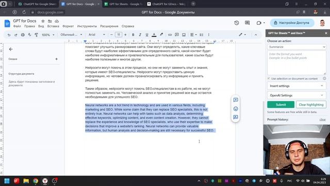
Task: Open the Справка menu
Action: (x=128, y=26)
